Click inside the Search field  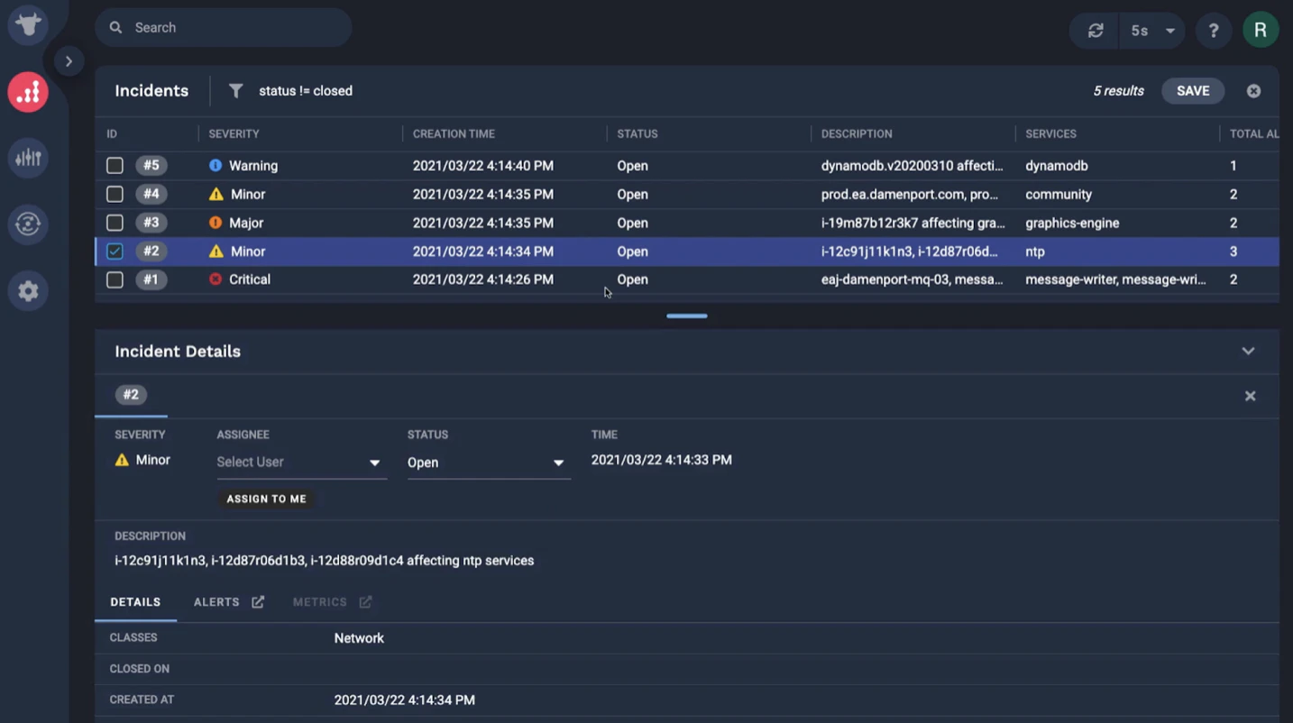223,27
